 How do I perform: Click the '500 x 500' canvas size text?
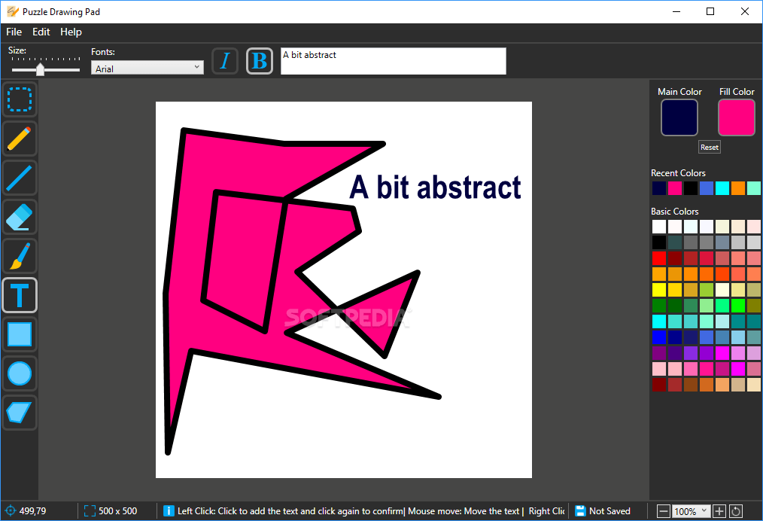coord(117,510)
